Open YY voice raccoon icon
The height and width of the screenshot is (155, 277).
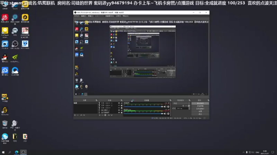[5, 98]
